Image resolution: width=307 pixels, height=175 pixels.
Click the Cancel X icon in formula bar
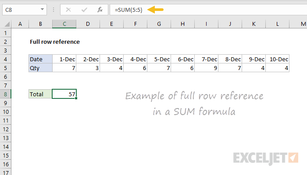(68, 10)
